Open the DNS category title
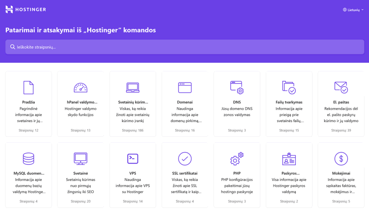This screenshot has height=213, width=369. [x=237, y=102]
